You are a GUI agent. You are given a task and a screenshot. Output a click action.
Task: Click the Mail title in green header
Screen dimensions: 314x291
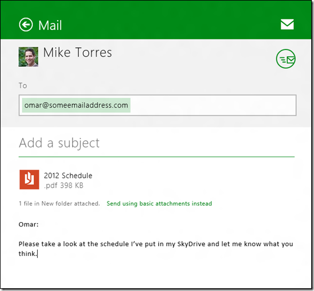click(50, 26)
